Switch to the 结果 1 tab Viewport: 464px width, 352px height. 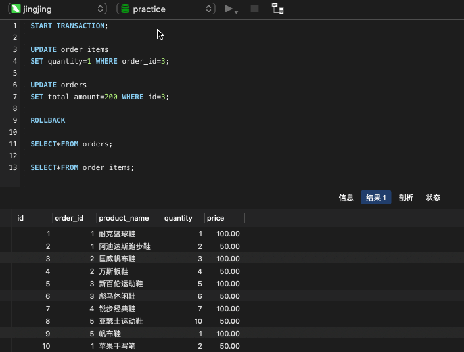coord(376,198)
